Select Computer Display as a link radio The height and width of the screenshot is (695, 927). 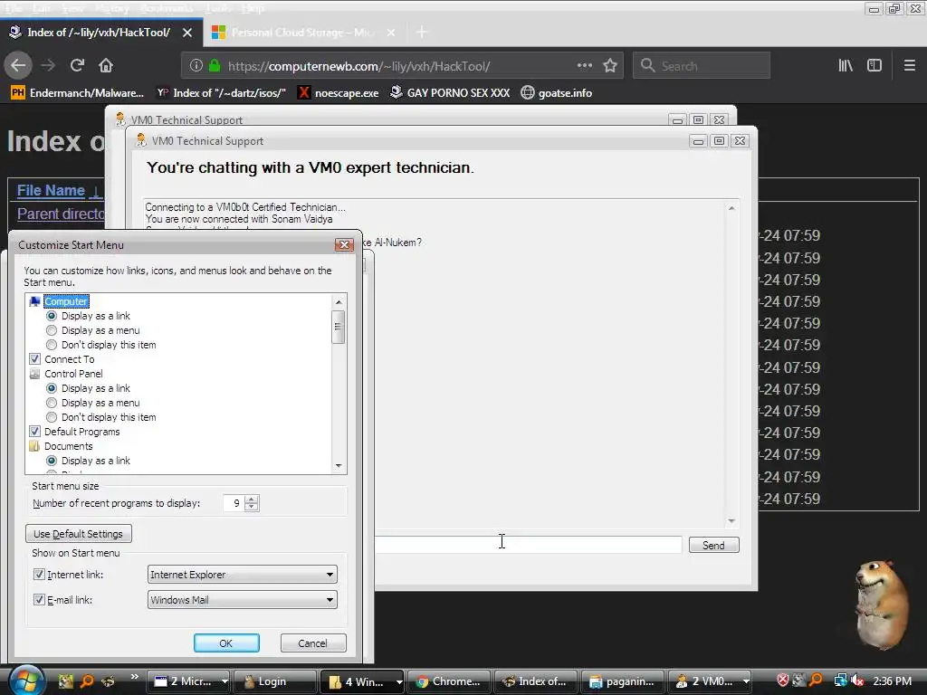(x=52, y=316)
